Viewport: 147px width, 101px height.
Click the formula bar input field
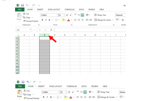pos(90,30)
